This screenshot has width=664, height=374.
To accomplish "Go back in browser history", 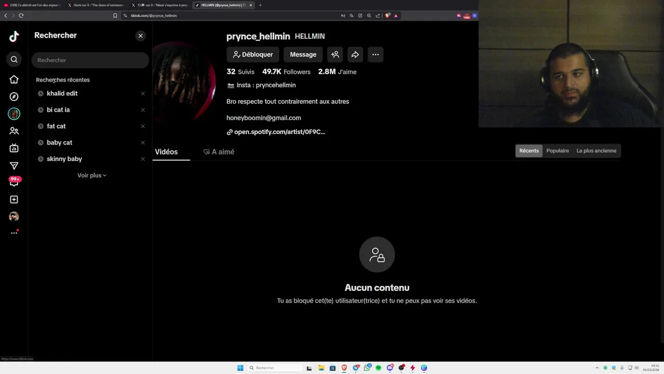I will 6,16.
